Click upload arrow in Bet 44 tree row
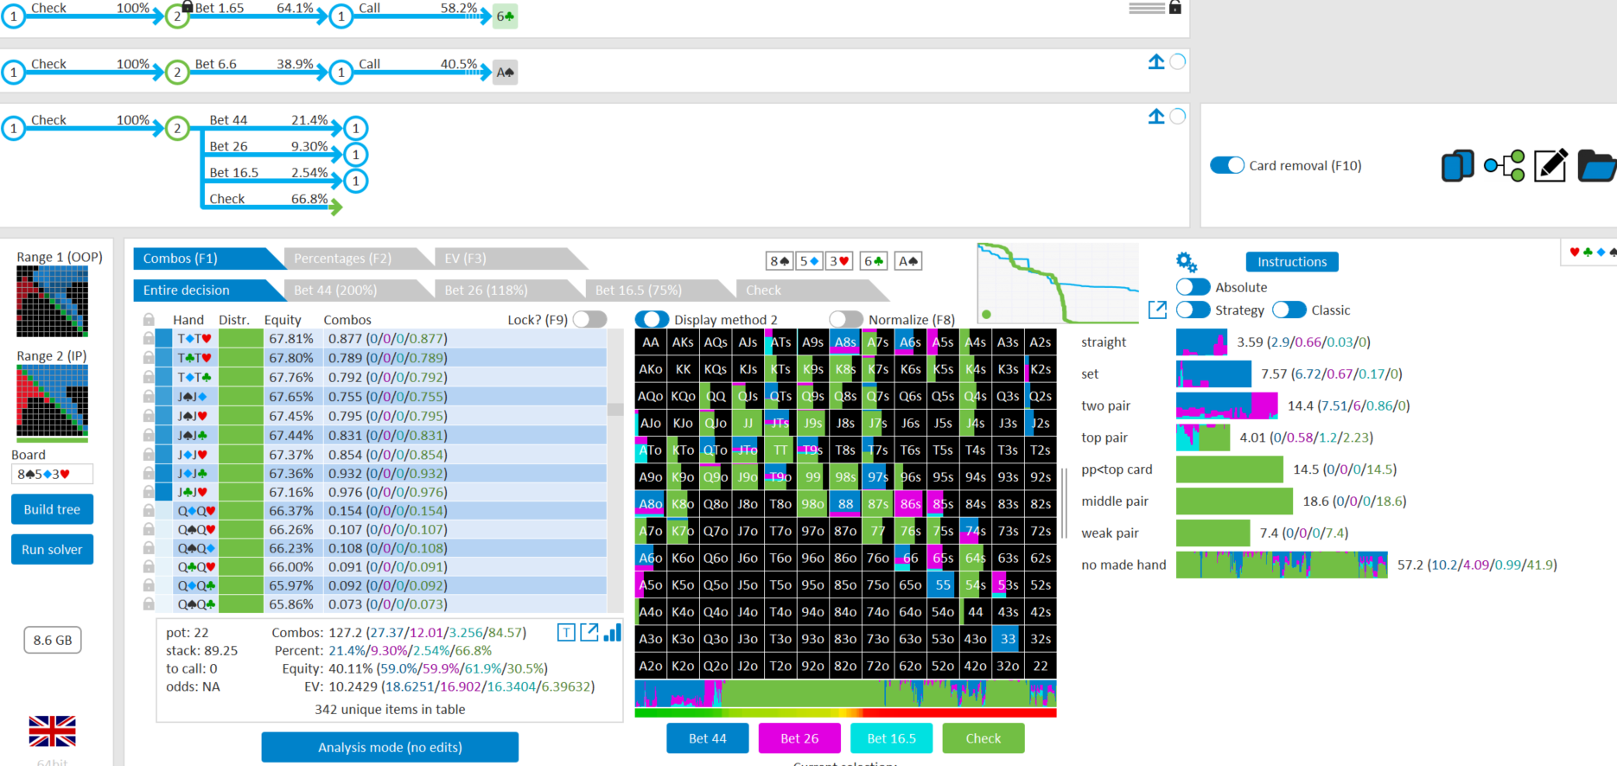 tap(1156, 116)
